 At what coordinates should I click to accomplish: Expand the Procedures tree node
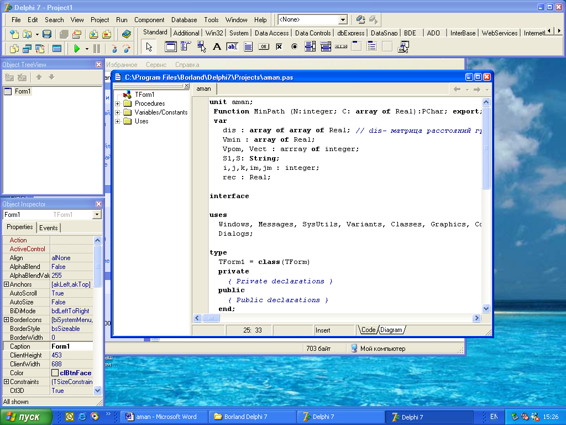118,103
